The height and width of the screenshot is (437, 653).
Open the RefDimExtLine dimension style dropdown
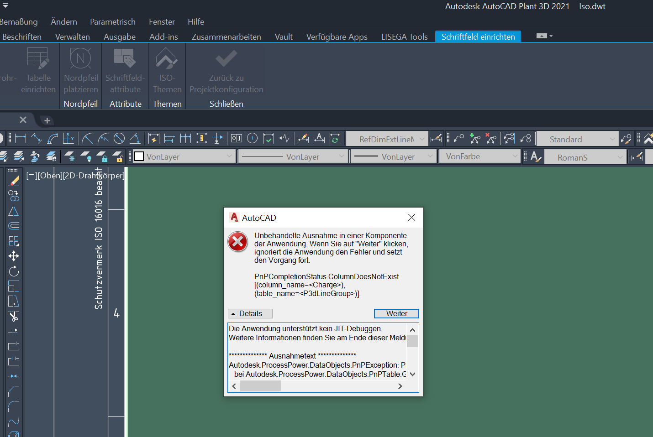pyautogui.click(x=387, y=139)
